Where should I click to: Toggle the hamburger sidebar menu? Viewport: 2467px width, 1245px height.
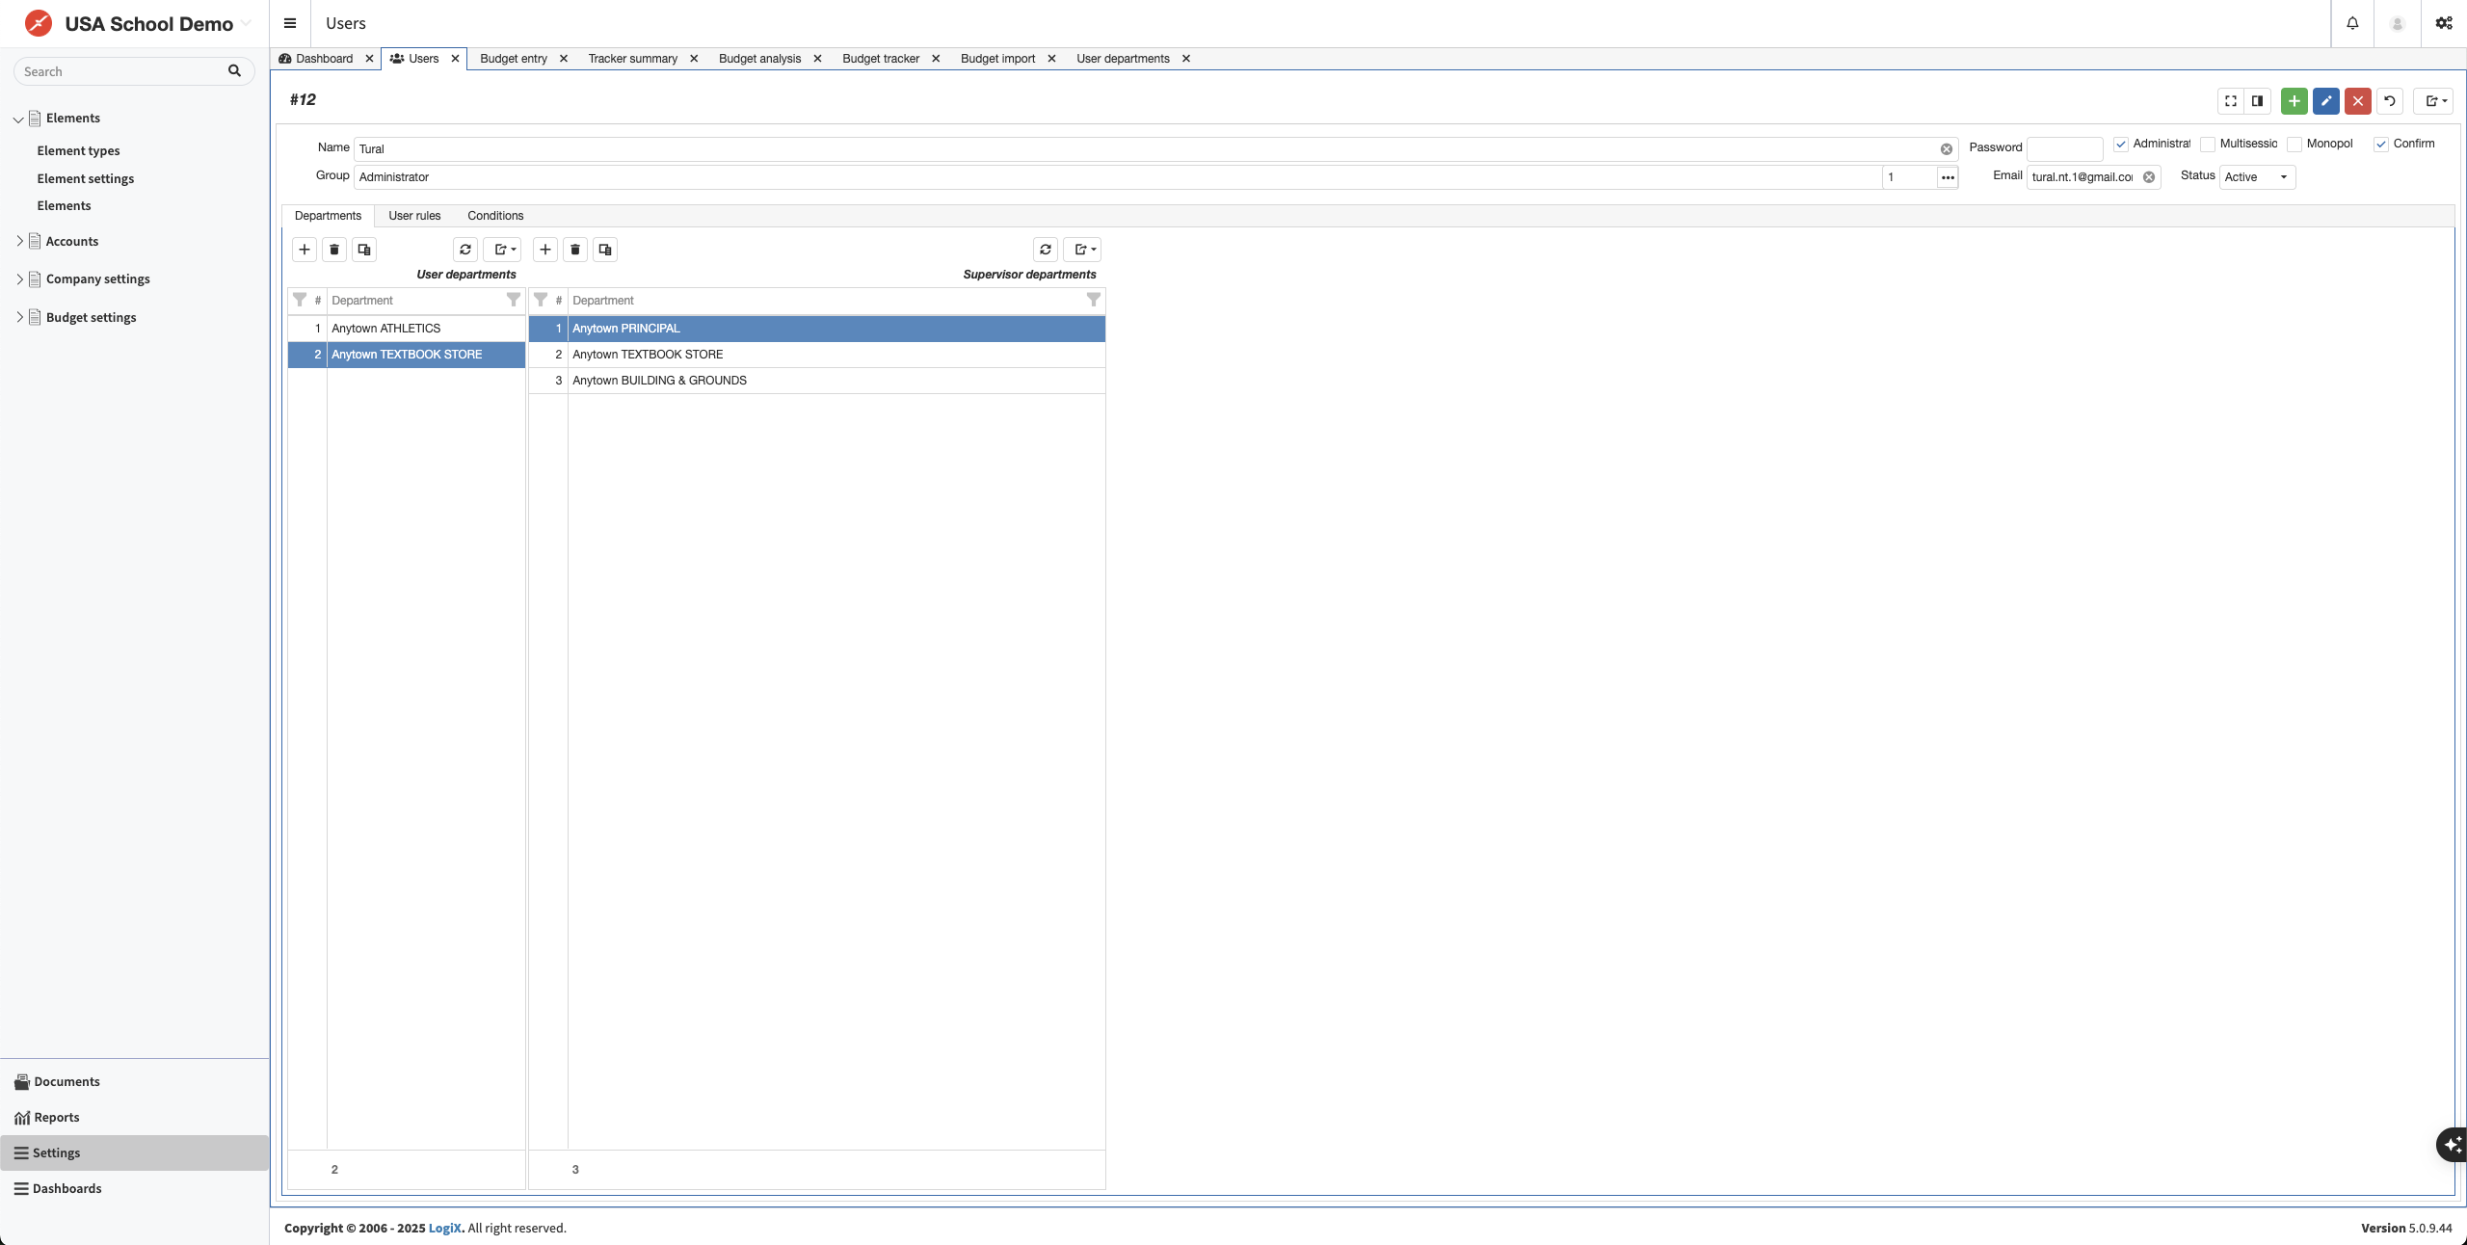(x=290, y=23)
